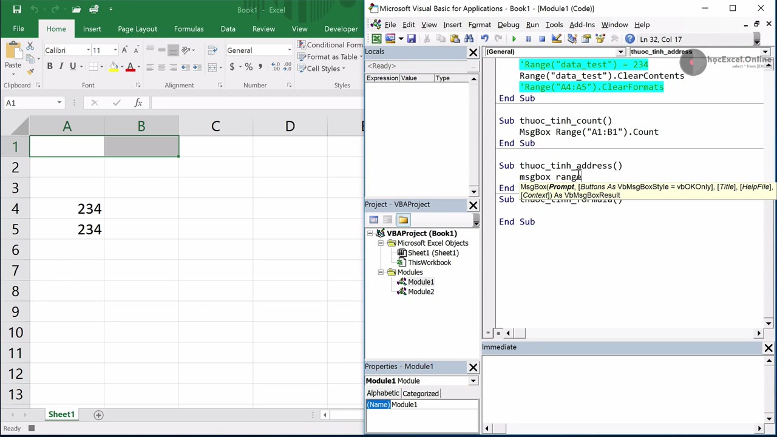Click View Object icon in Project panel
The width and height of the screenshot is (777, 437).
pos(387,220)
